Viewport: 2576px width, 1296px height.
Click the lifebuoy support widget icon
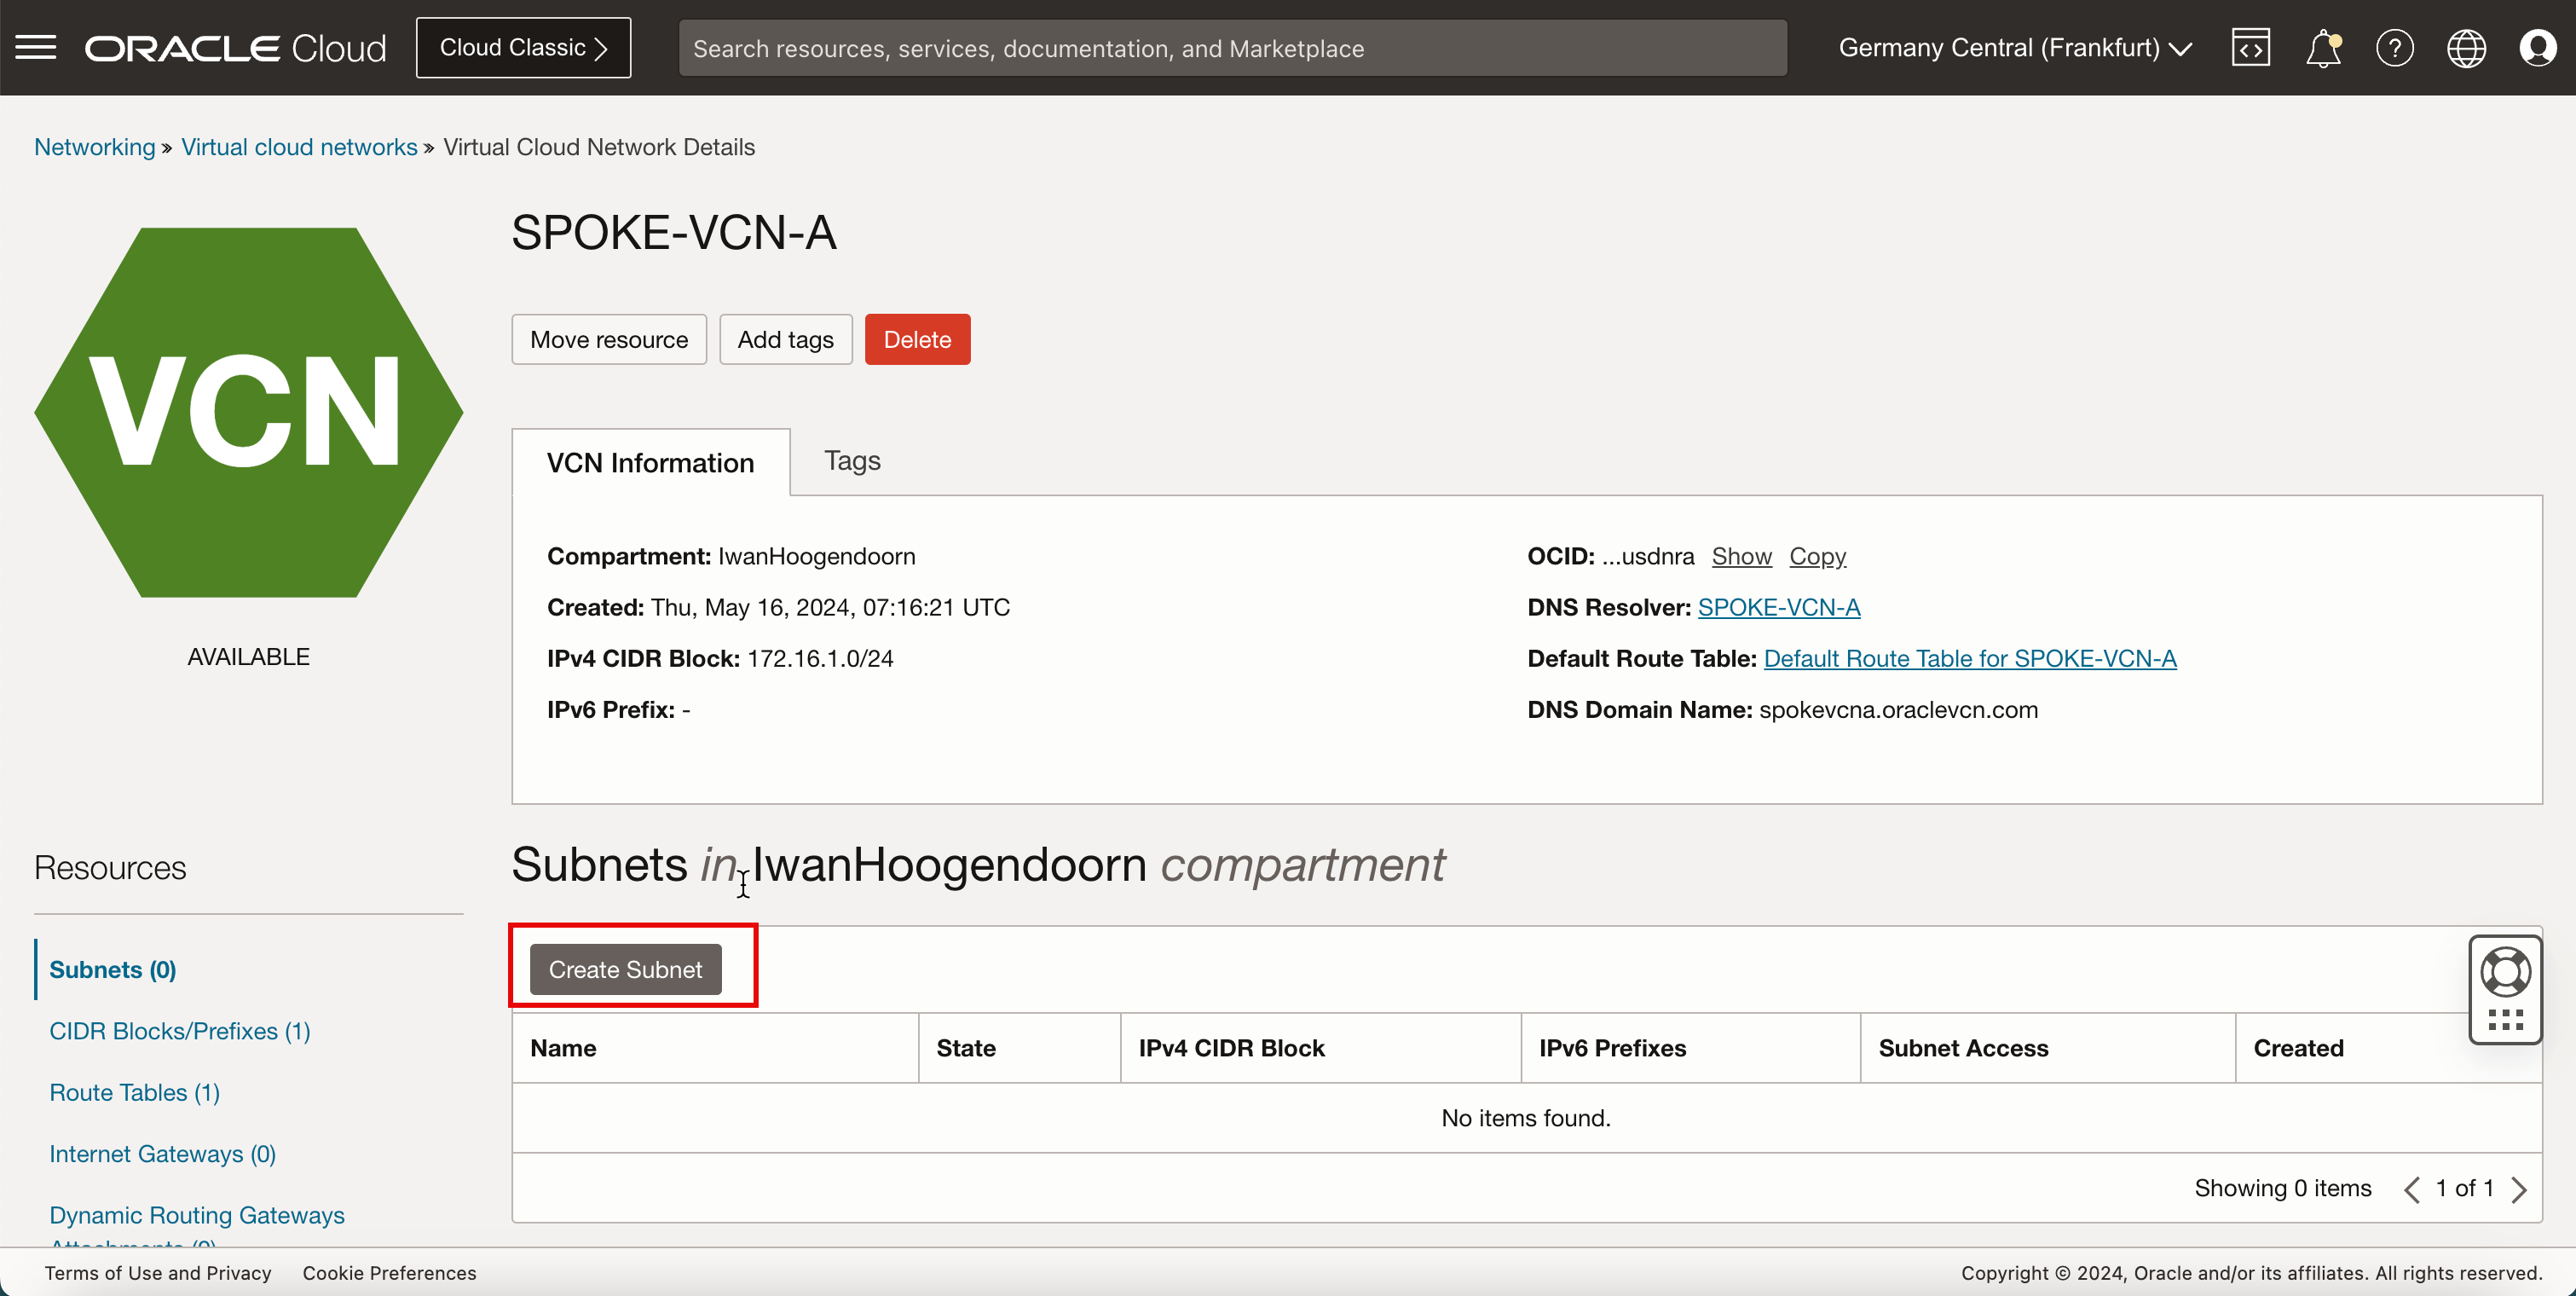pos(2505,972)
